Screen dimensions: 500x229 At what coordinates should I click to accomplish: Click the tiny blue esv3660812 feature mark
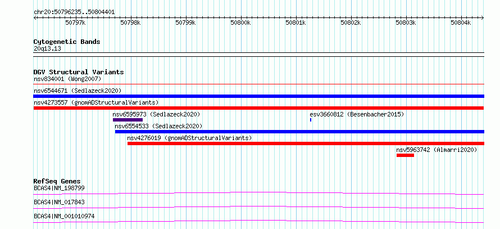point(311,120)
